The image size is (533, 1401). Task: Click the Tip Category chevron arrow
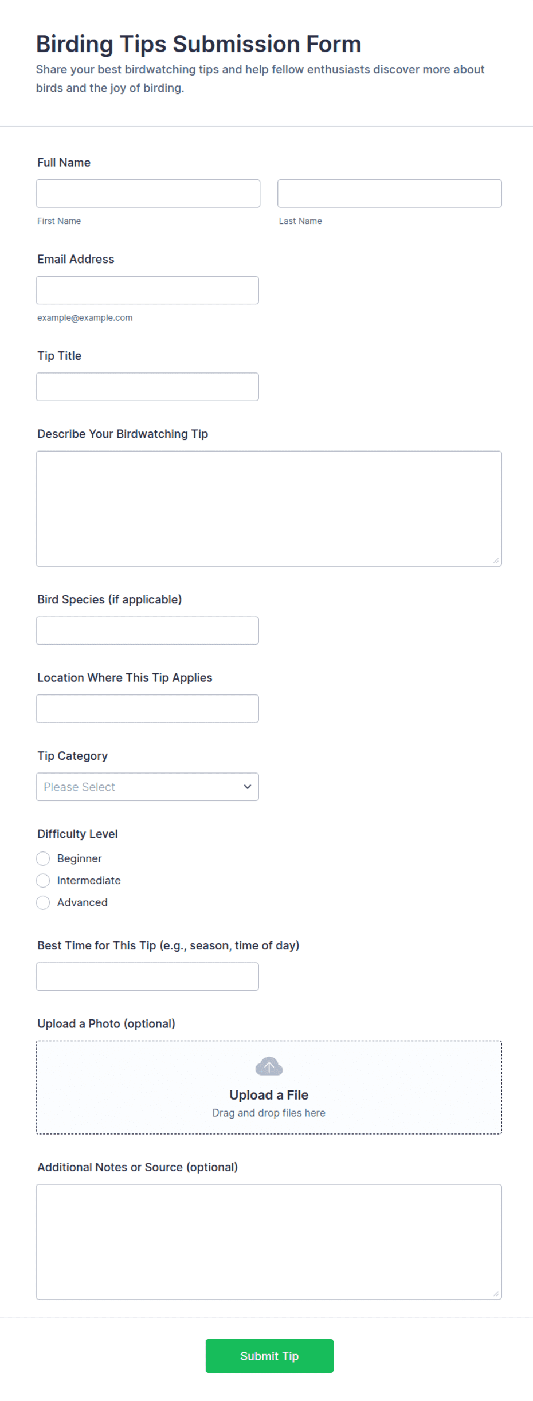click(248, 787)
